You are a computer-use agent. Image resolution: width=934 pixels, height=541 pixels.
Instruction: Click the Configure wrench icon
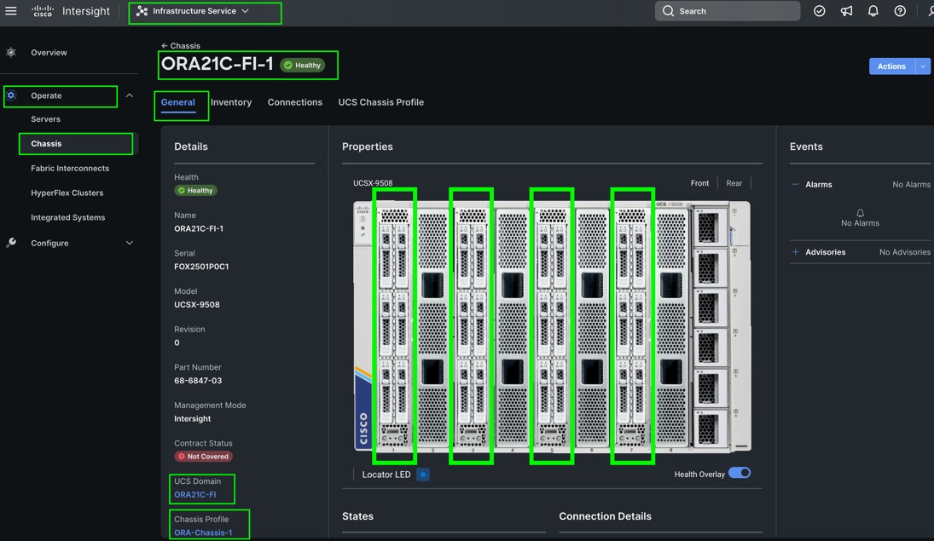[x=11, y=243]
